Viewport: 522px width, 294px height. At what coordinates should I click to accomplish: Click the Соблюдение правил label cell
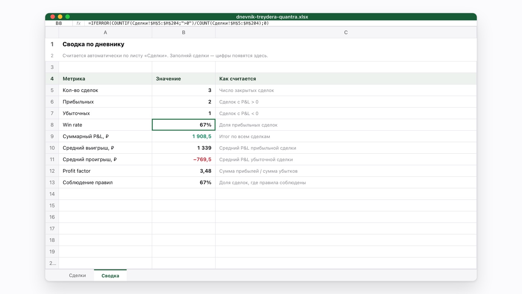coord(105,182)
